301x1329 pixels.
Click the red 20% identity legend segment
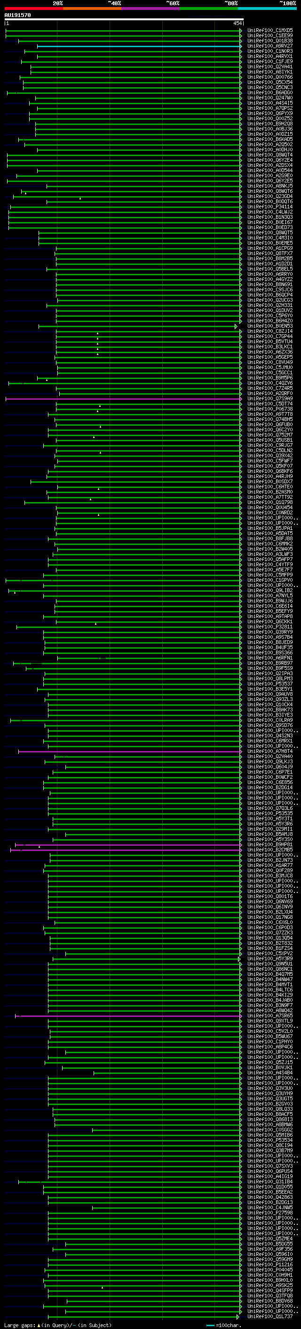pos(33,8)
